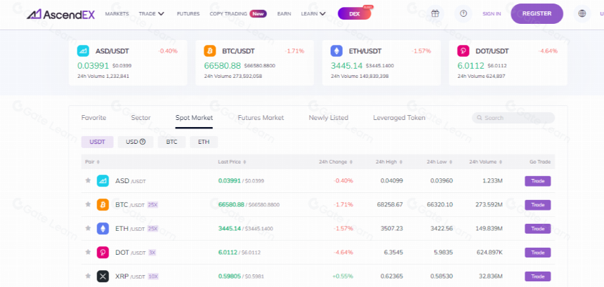Click XRP's +0.55% change value

pyautogui.click(x=343, y=276)
